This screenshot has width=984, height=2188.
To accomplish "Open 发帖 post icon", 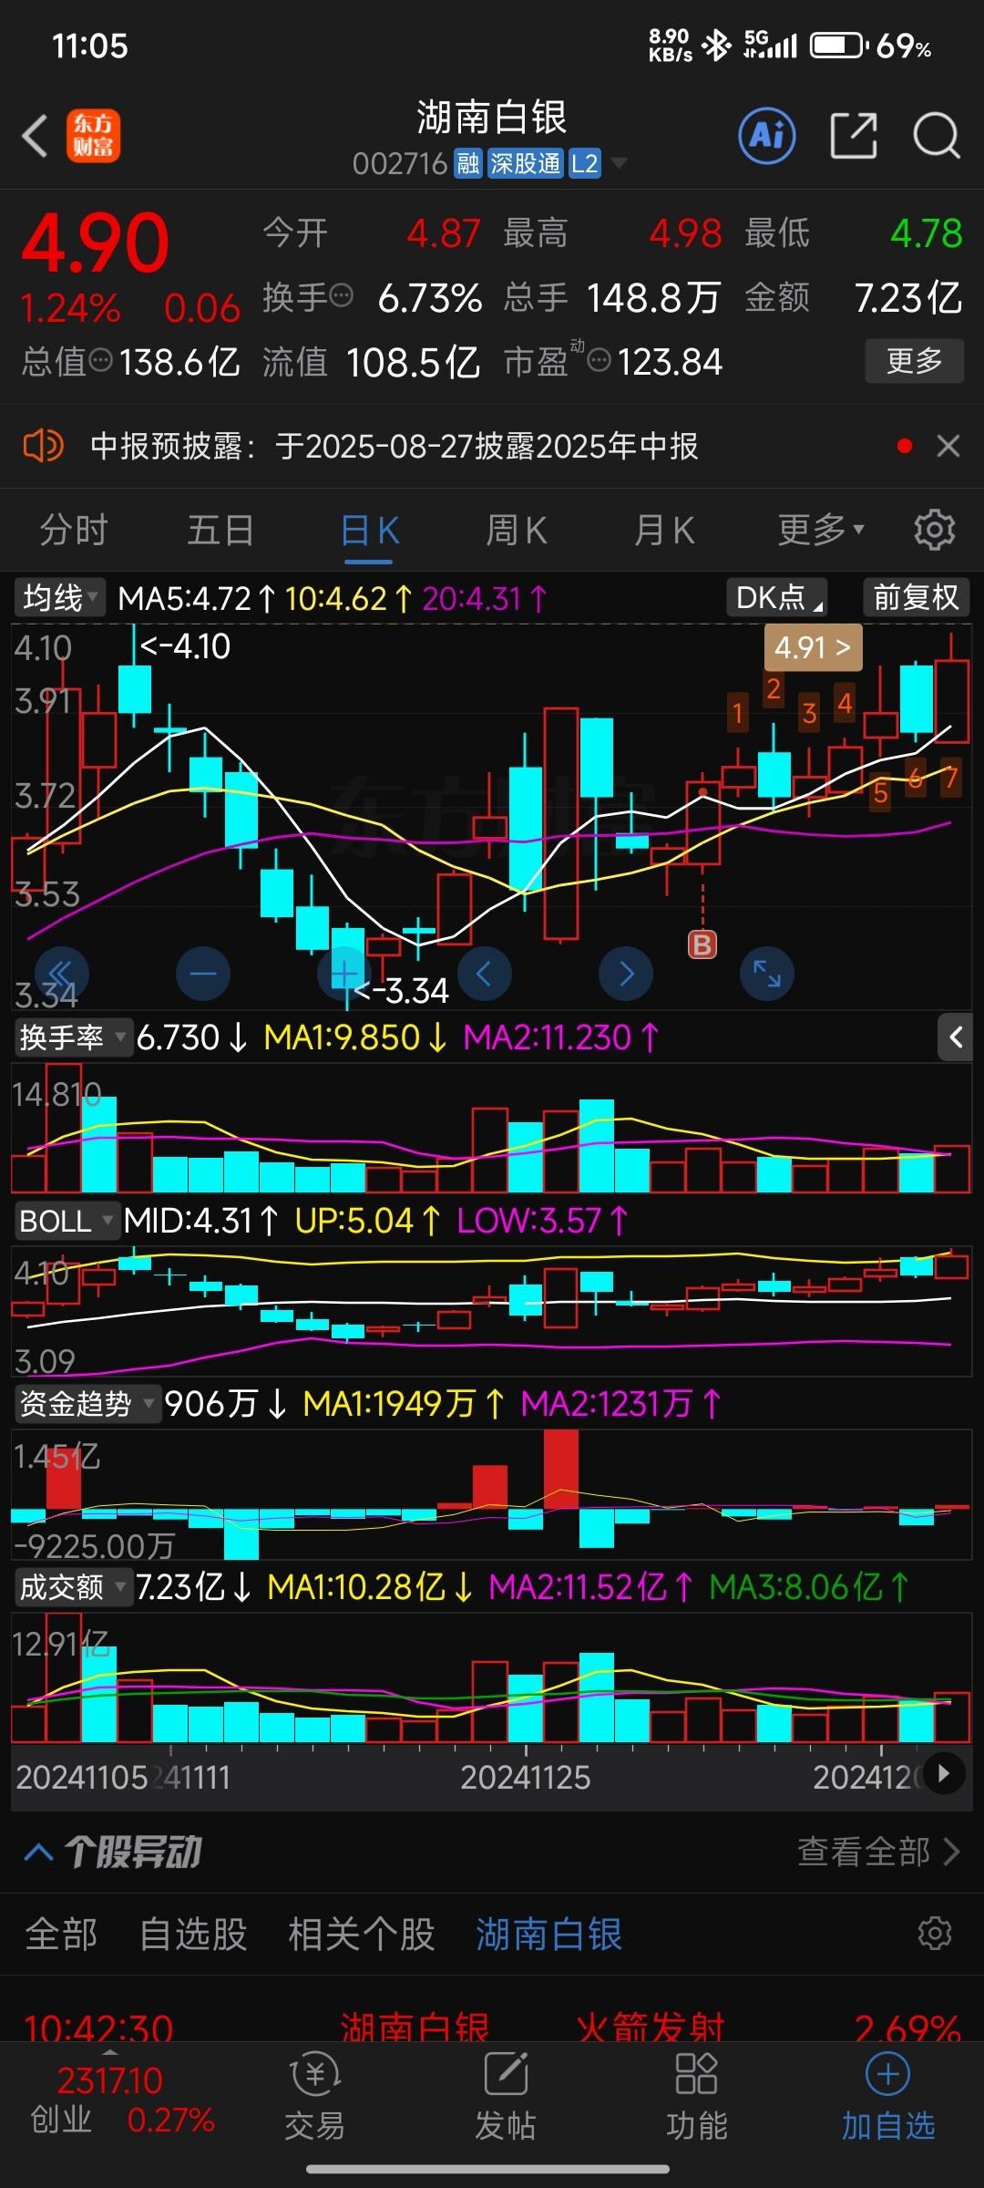I will pyautogui.click(x=506, y=2096).
